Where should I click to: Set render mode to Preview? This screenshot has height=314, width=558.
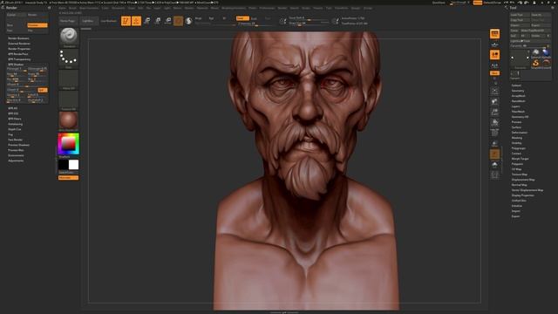pyautogui.click(x=37, y=25)
